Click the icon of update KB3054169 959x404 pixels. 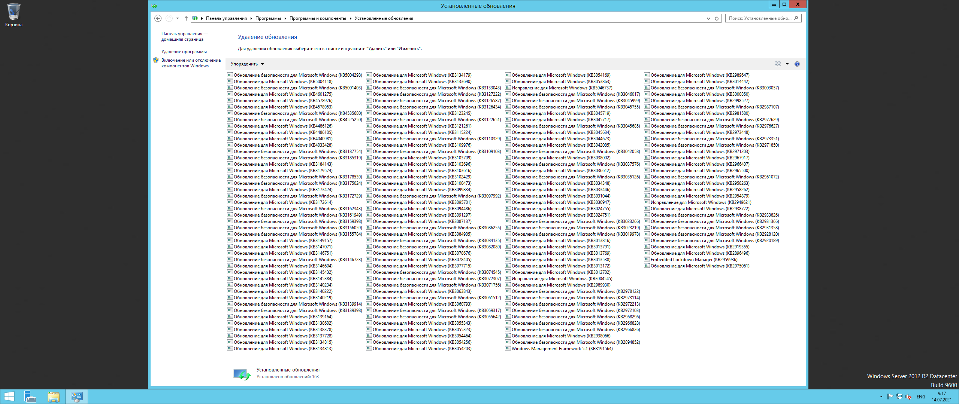(508, 75)
